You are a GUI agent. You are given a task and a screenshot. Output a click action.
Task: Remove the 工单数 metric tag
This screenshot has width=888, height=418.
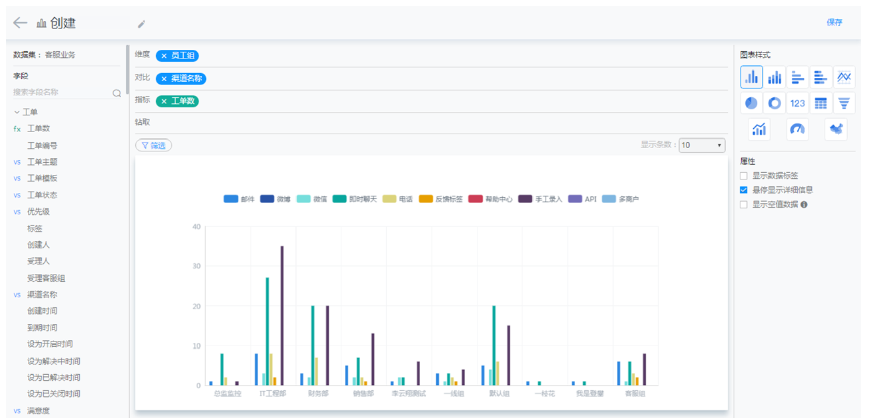click(164, 101)
